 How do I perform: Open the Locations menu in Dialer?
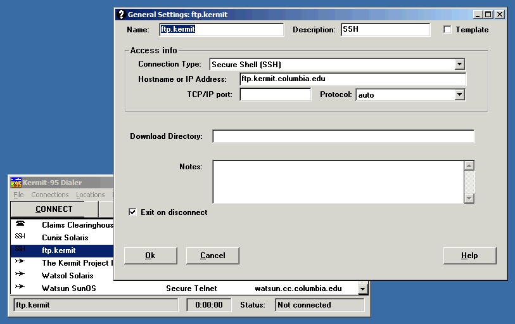tap(91, 195)
